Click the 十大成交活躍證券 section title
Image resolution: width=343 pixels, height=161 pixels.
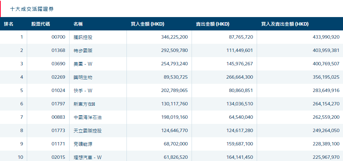[x=32, y=9]
